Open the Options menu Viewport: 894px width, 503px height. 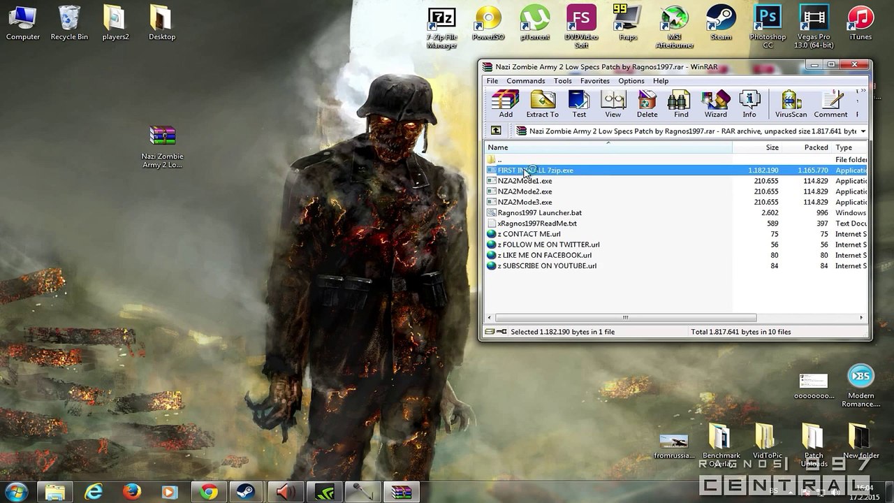[x=631, y=81]
